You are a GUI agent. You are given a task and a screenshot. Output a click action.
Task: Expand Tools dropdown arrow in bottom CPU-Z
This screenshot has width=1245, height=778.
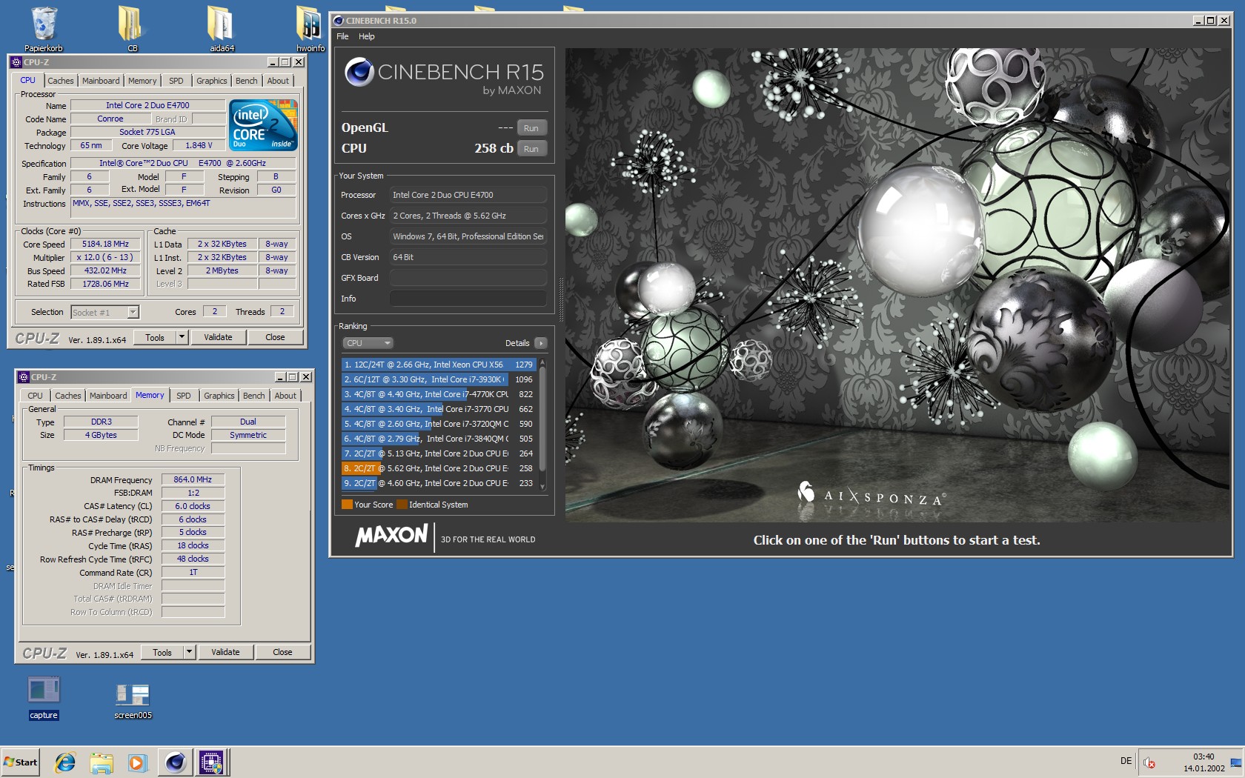(189, 652)
